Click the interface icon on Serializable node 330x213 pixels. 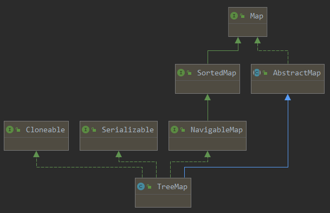click(86, 130)
